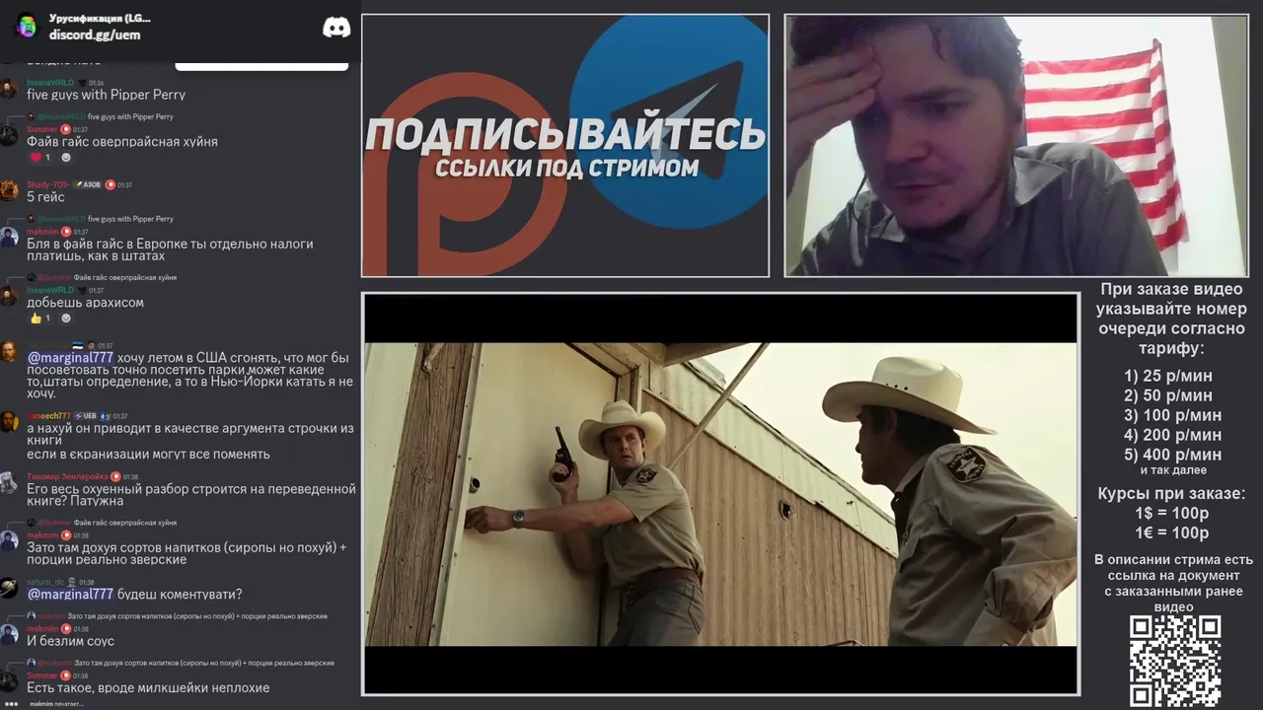1263x710 pixels.
Task: Click the @marginal777 mention in США message
Action: click(70, 358)
